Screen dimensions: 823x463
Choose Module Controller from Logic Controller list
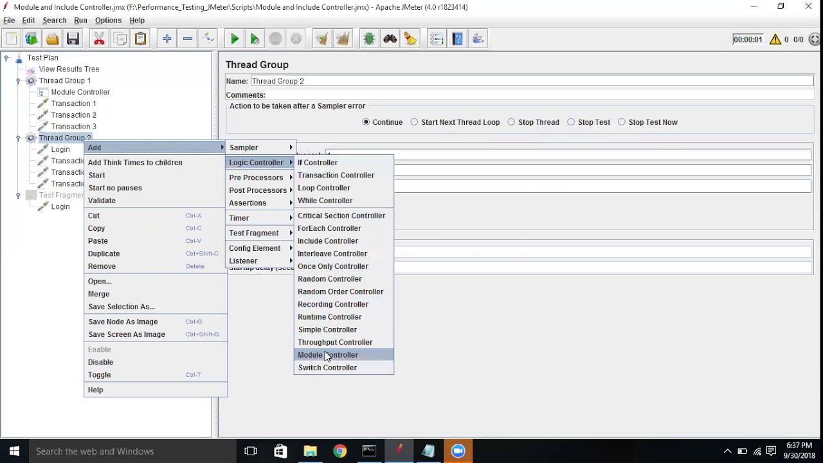pos(343,355)
